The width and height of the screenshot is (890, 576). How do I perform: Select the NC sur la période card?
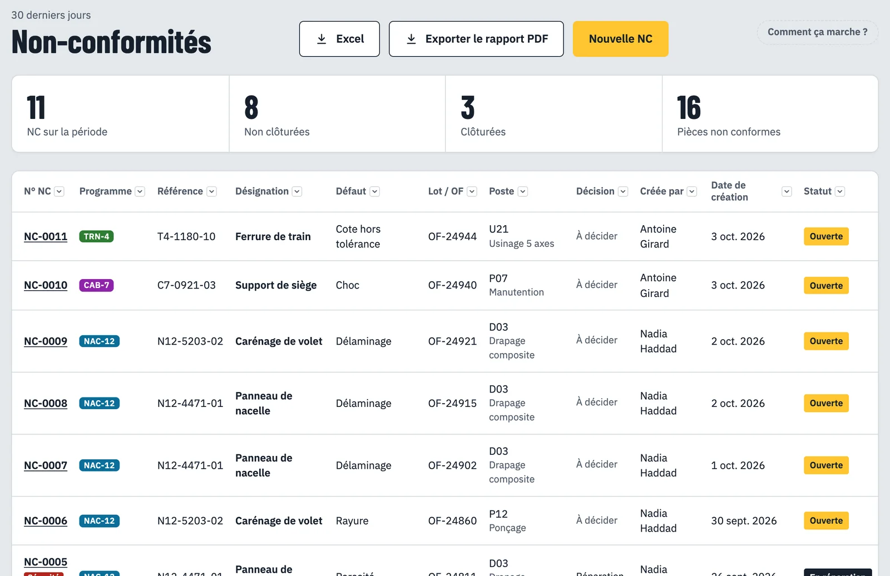pos(120,114)
